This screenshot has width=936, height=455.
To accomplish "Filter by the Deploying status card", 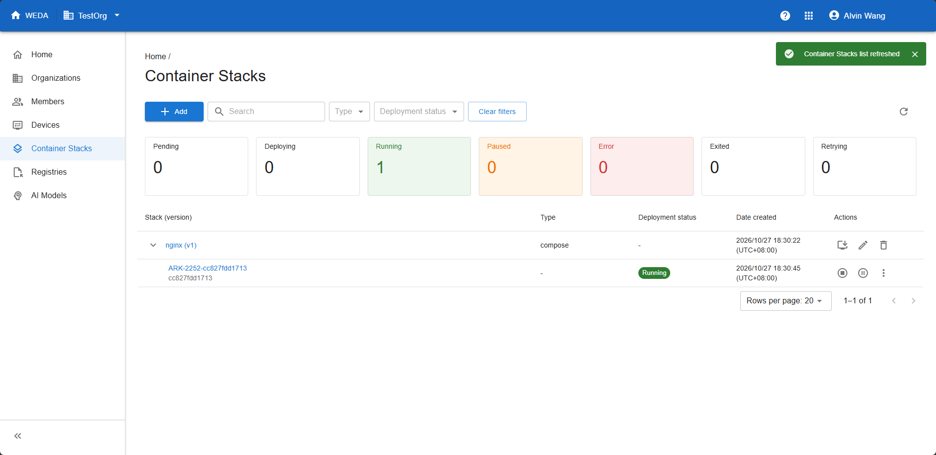I will pos(308,166).
